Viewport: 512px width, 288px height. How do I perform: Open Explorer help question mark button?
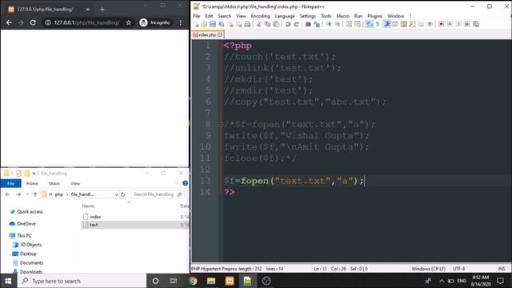[x=185, y=183]
